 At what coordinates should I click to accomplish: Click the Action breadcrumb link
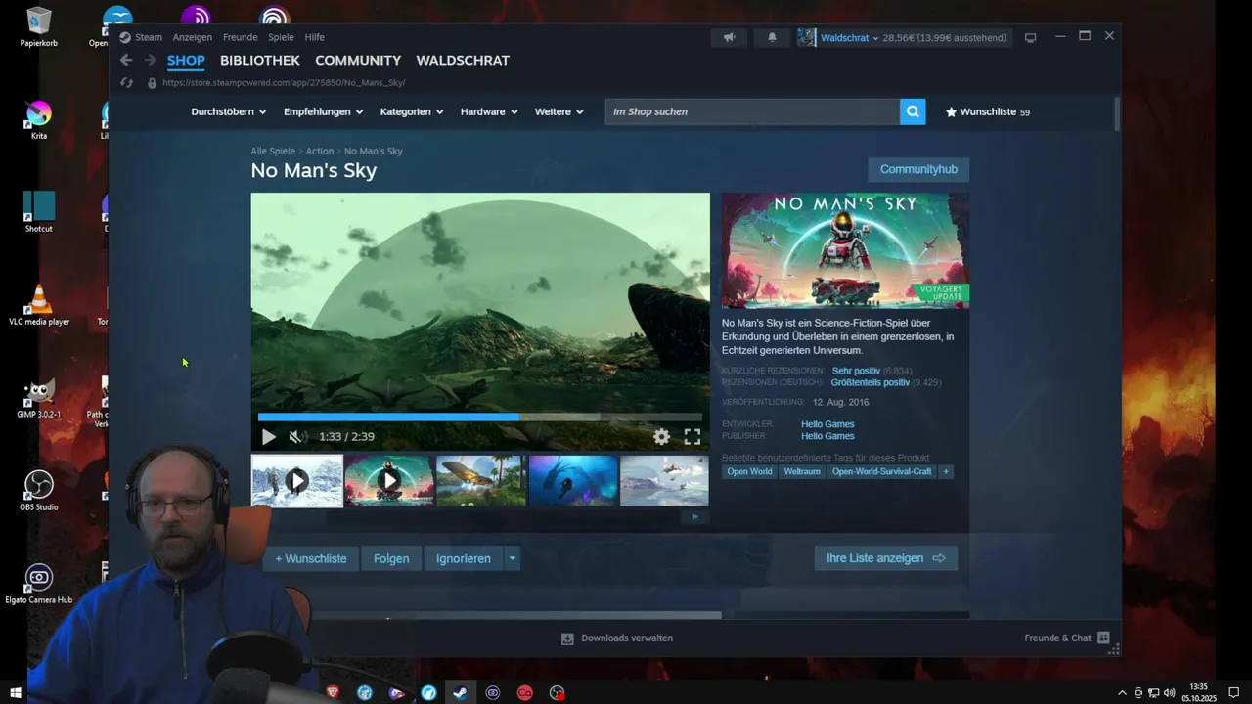coord(320,152)
